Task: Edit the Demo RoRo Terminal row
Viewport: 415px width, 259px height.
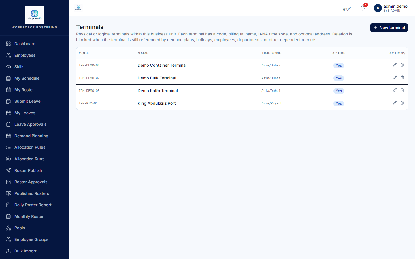Action: coord(395,90)
